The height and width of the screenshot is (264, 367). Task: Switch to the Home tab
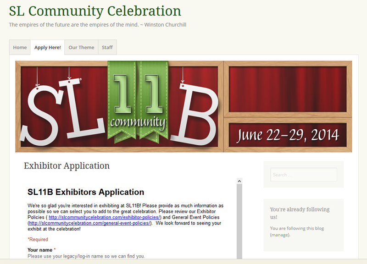(19, 47)
